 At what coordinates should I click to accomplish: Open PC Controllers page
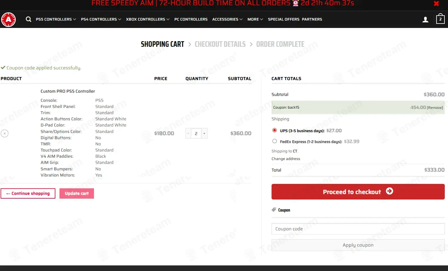click(x=191, y=19)
